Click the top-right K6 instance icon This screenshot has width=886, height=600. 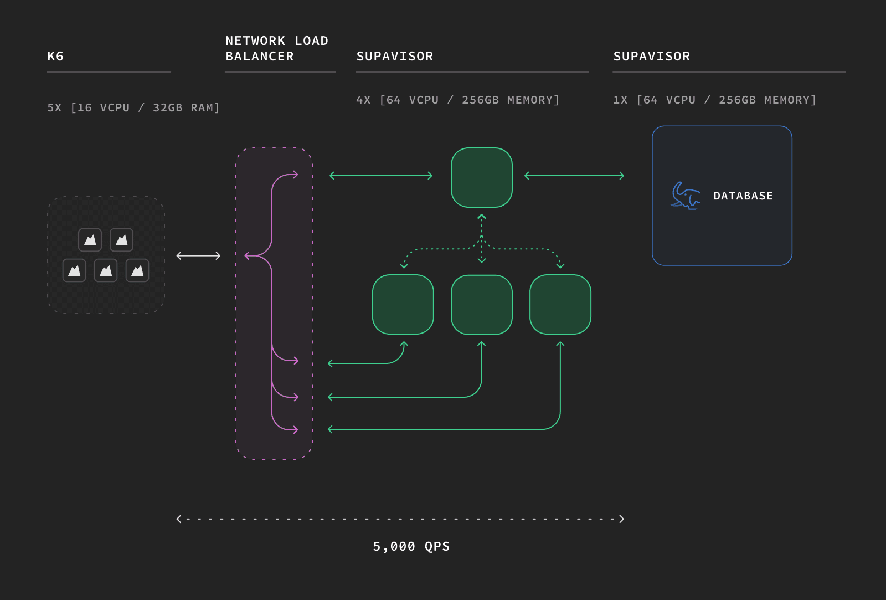121,240
